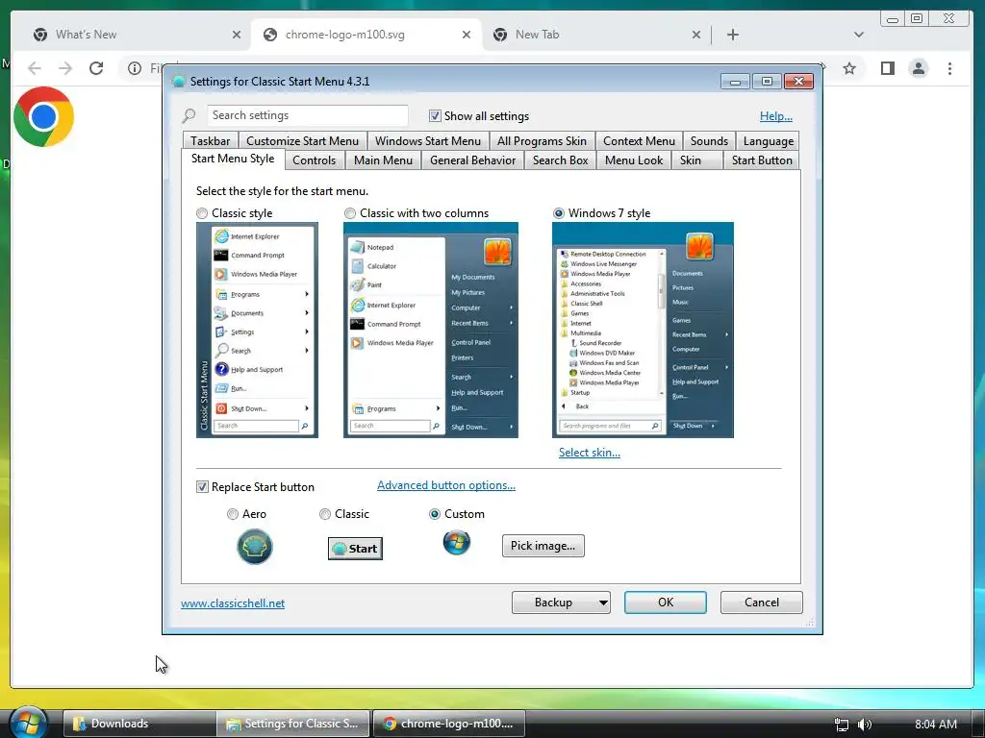Open Chrome three-dot menu
Viewport: 985px width, 738px height.
click(949, 68)
